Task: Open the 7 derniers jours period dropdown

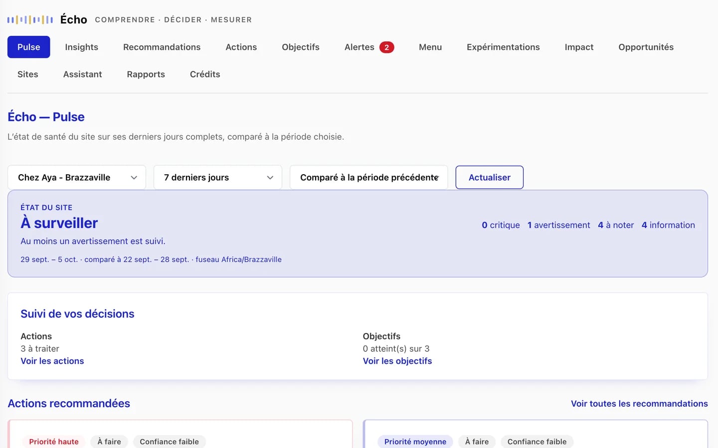Action: [218, 177]
